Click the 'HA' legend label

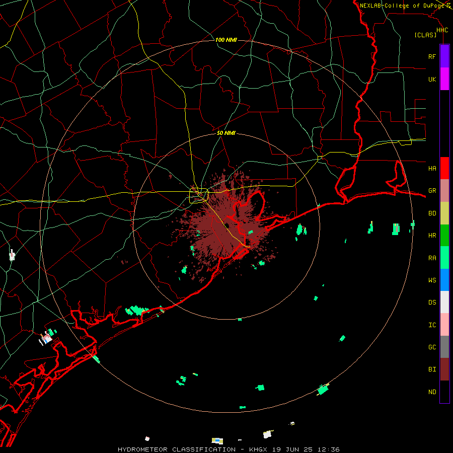coord(432,168)
